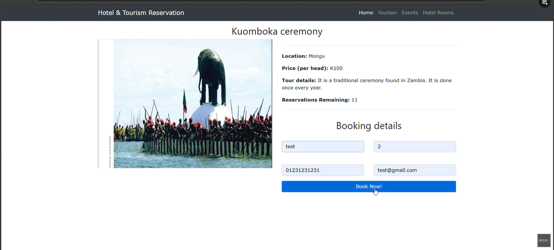This screenshot has width=554, height=250.
Task: Click the Kuomboka ceremony photo
Action: click(185, 103)
